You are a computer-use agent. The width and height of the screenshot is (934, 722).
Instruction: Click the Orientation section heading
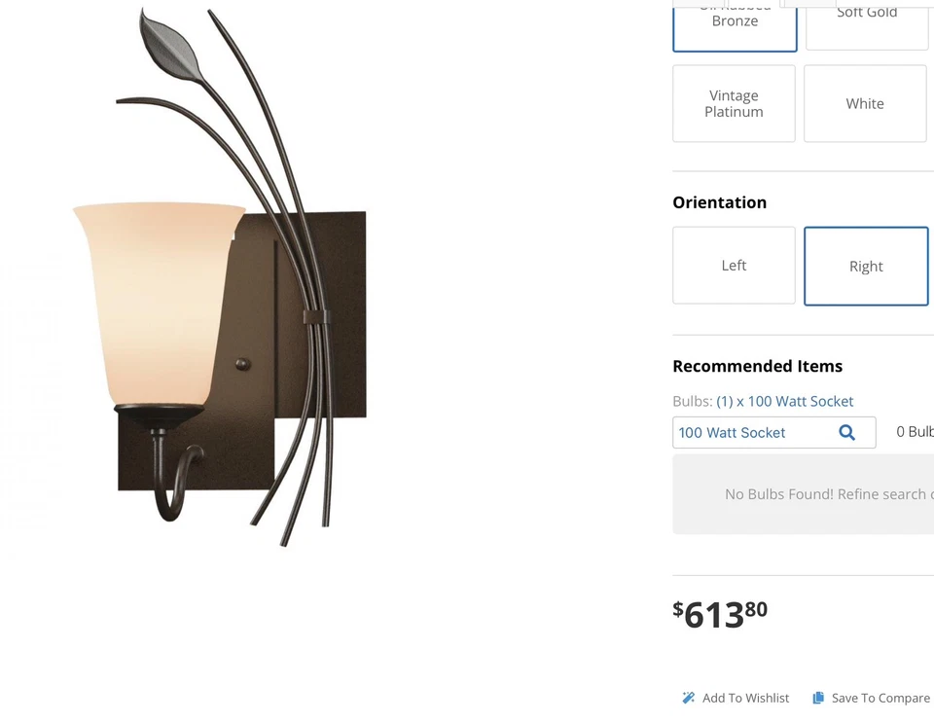pyautogui.click(x=720, y=202)
